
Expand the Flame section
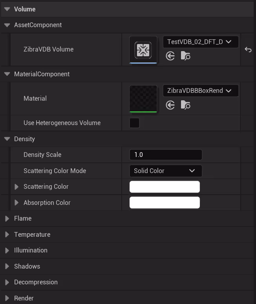coord(7,219)
